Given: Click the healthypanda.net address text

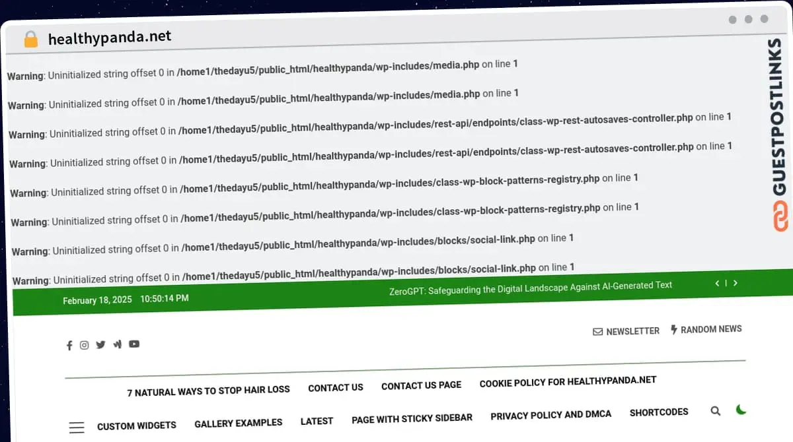Looking at the screenshot, I should (110, 38).
